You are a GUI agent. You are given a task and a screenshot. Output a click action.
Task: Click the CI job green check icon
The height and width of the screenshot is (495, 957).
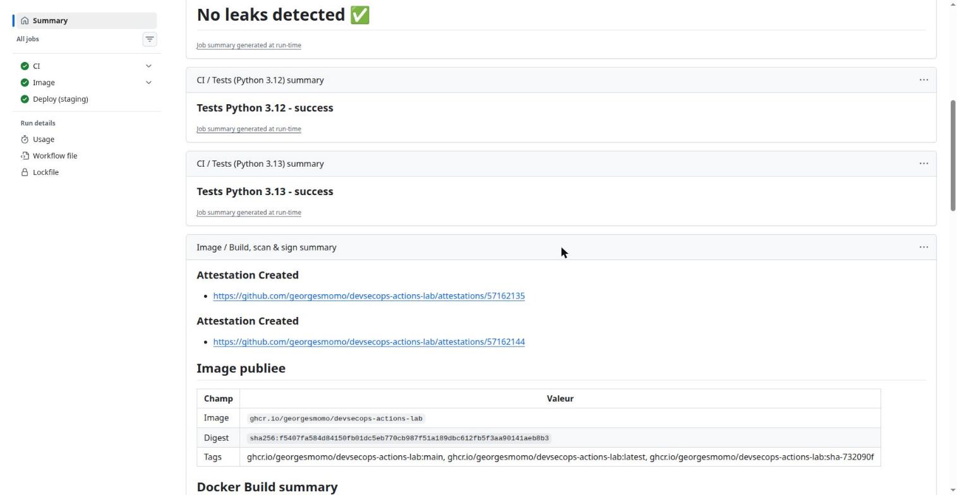pyautogui.click(x=25, y=66)
